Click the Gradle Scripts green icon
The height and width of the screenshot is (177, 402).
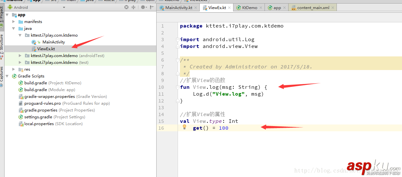point(14,76)
